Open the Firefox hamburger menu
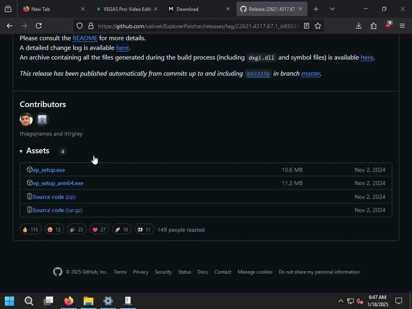Screen dimensions: 412x309 (402, 26)
